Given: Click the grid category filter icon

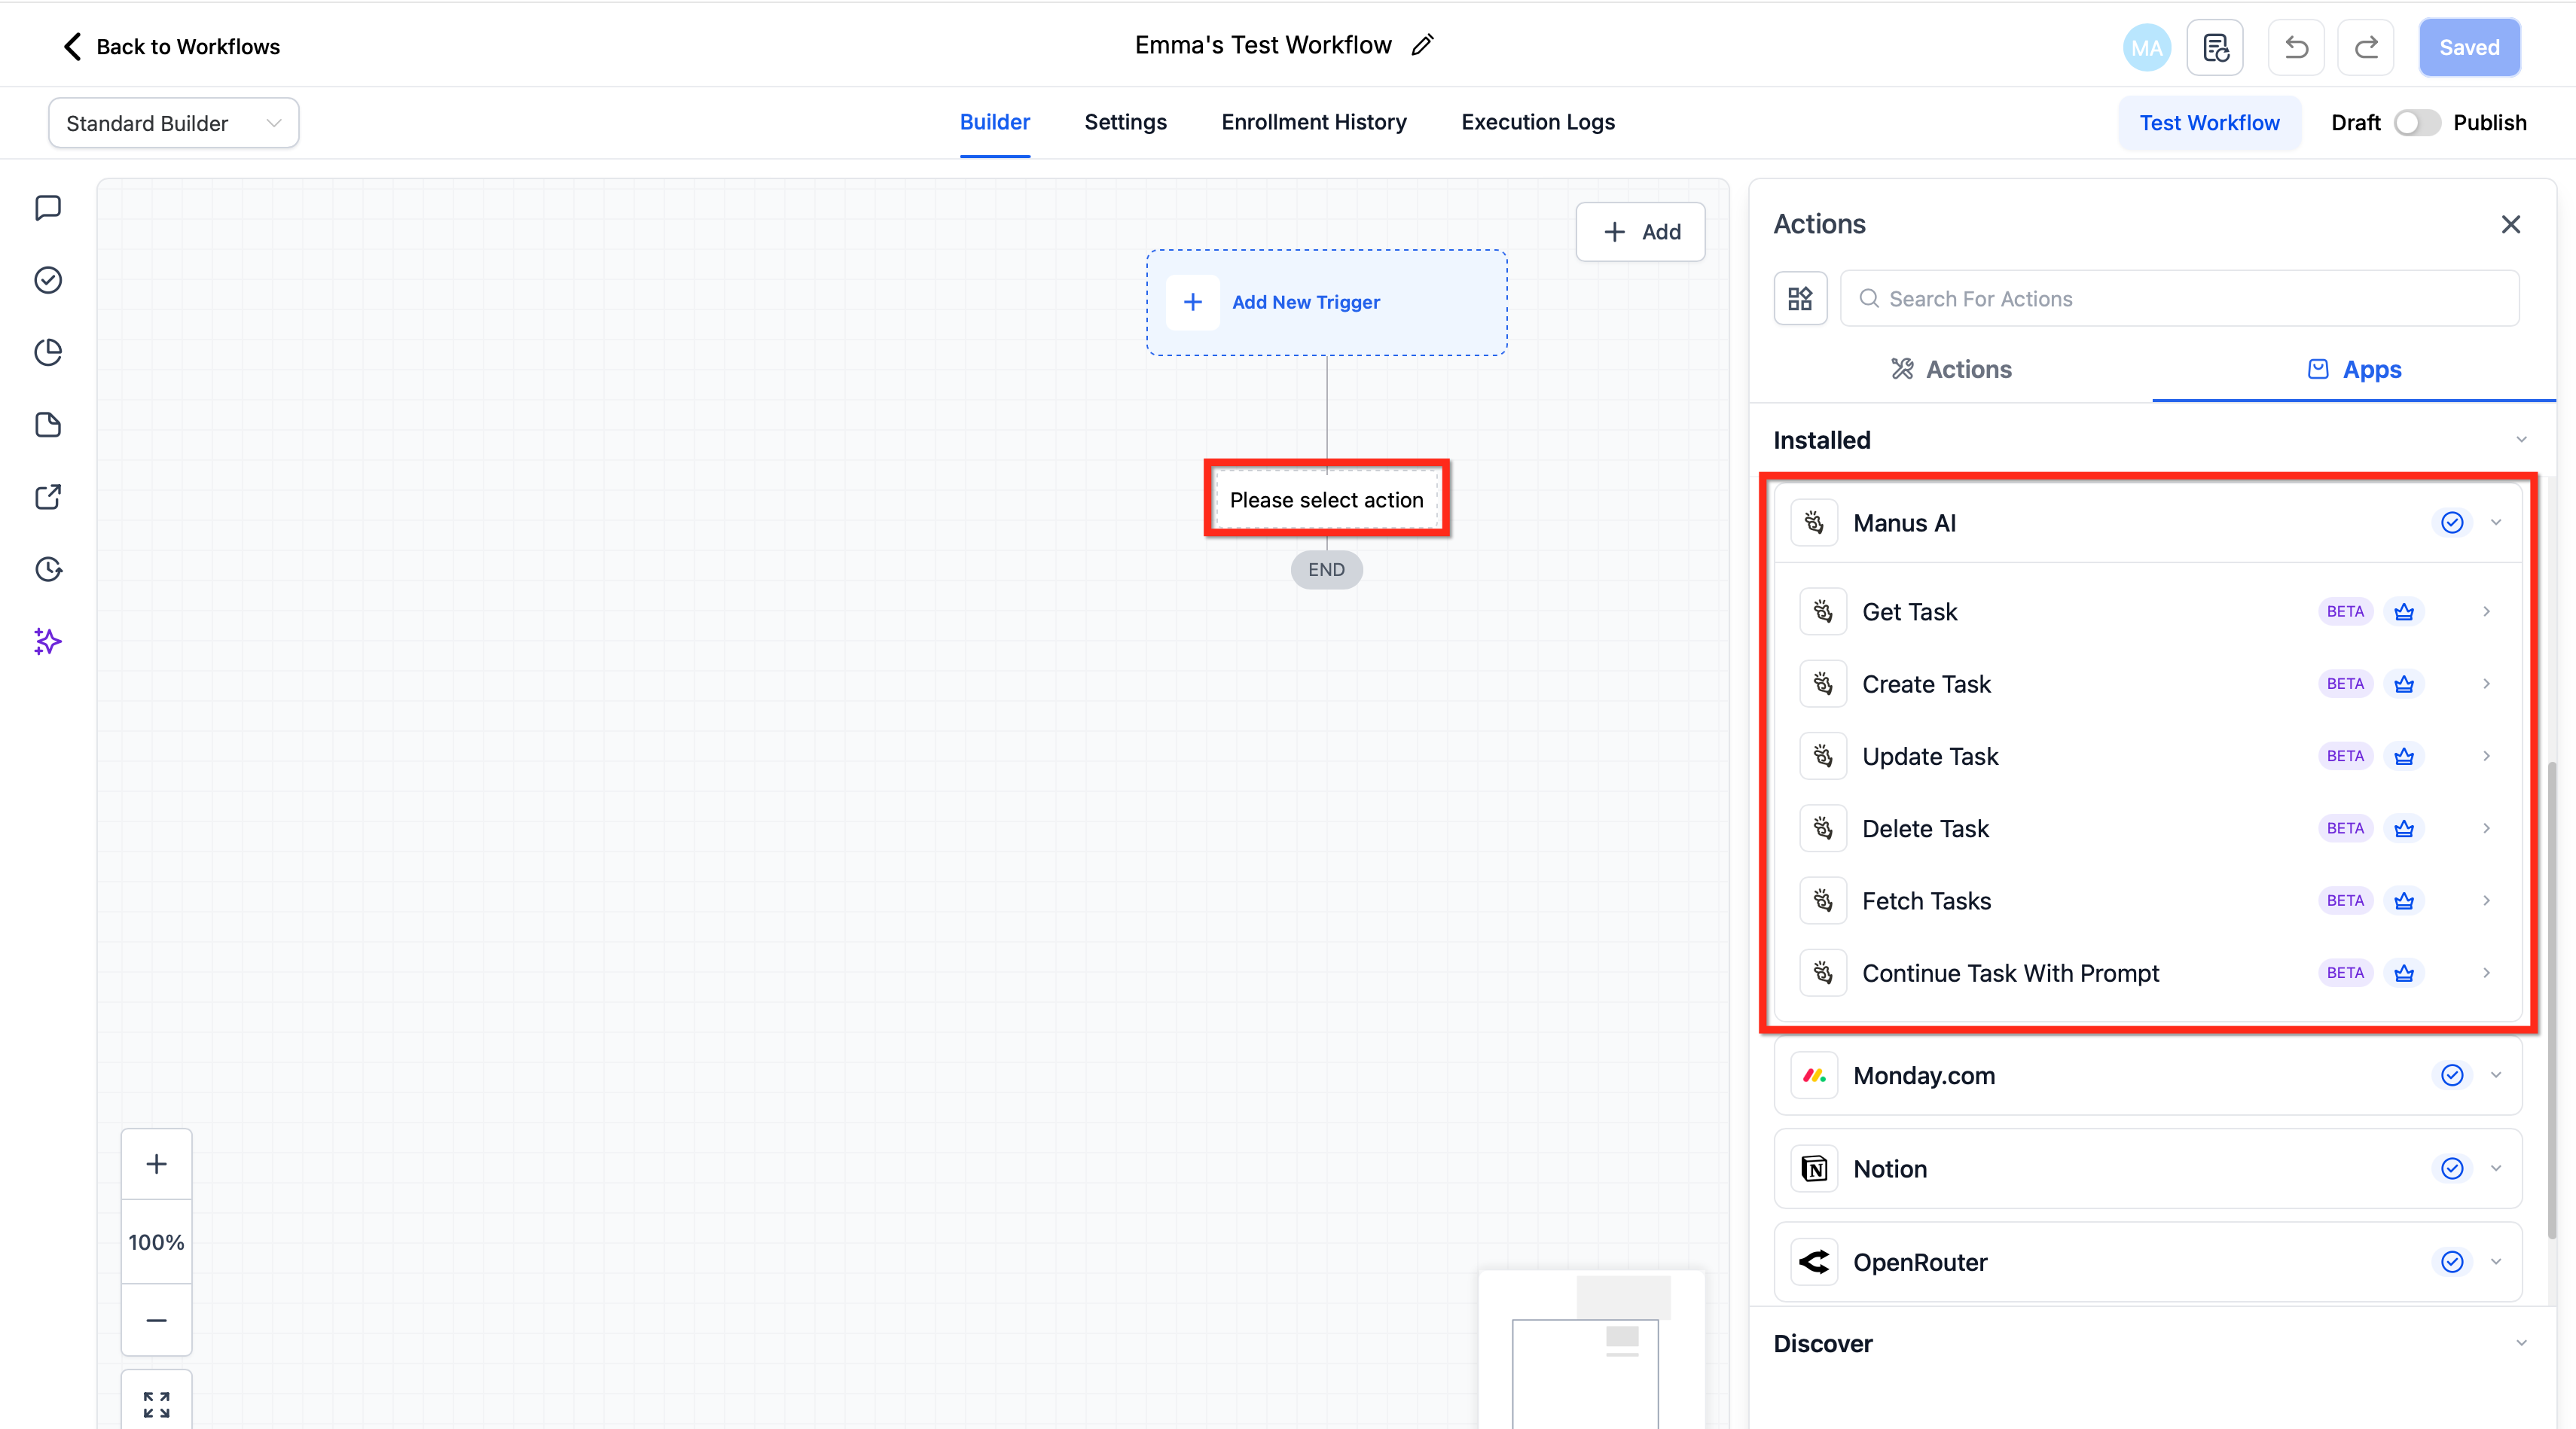Looking at the screenshot, I should click(1800, 299).
